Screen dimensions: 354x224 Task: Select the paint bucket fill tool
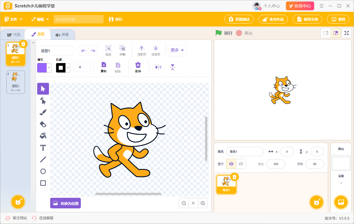[43, 136]
